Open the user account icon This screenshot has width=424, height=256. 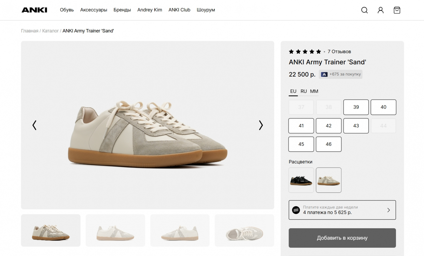tap(381, 10)
